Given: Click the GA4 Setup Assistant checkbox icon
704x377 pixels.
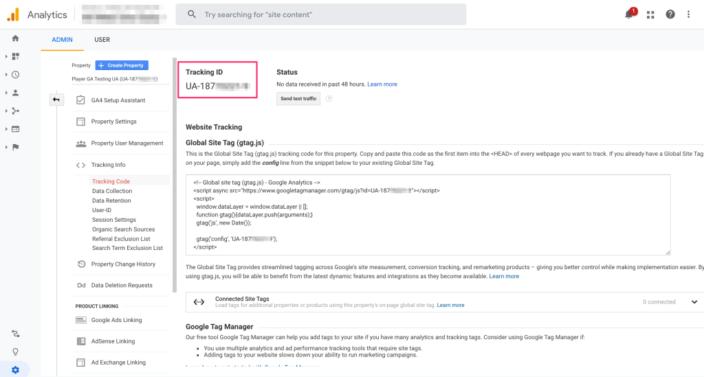Looking at the screenshot, I should [x=80, y=100].
